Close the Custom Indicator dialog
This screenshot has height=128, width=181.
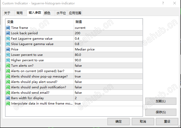click(175, 3)
